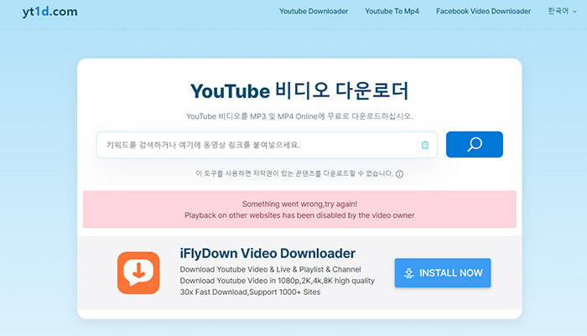Viewport: 587px width, 336px height.
Task: Click 'Playback on other websites has been disabled' text
Action: point(299,215)
